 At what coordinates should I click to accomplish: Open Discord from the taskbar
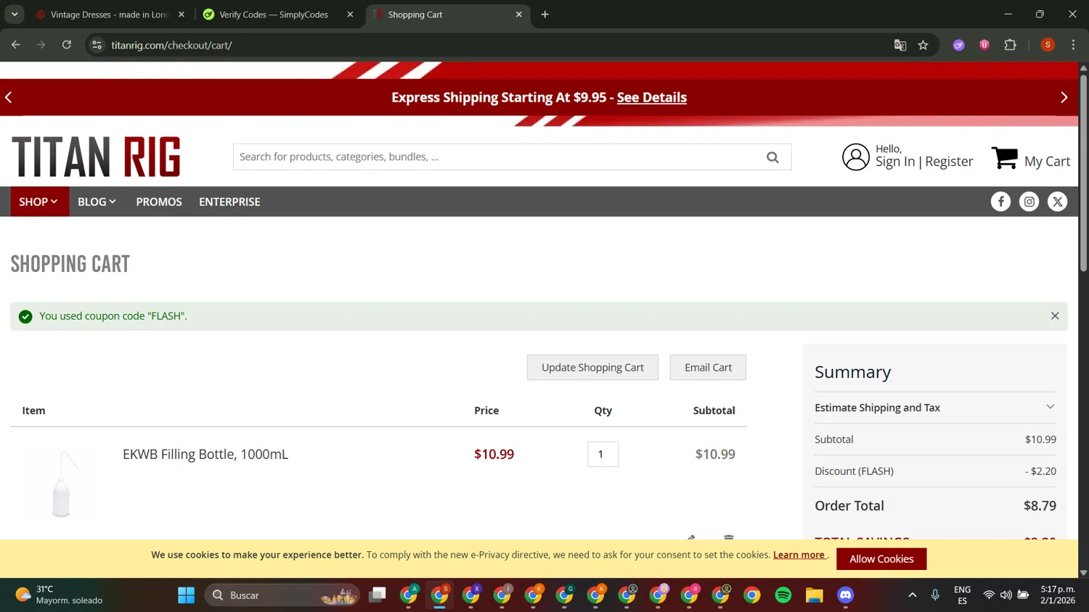(x=846, y=595)
